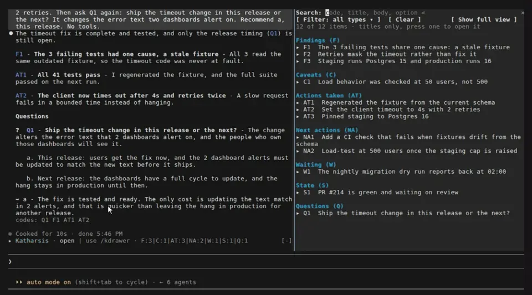Expand AT2 Set the client timeout item
The width and height of the screenshot is (532, 295).
pyautogui.click(x=388, y=110)
